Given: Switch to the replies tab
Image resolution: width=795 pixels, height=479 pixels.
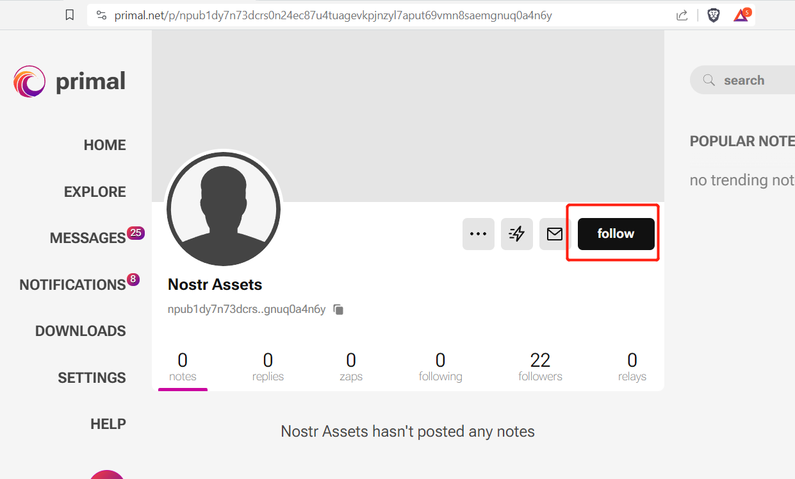Looking at the screenshot, I should 268,367.
